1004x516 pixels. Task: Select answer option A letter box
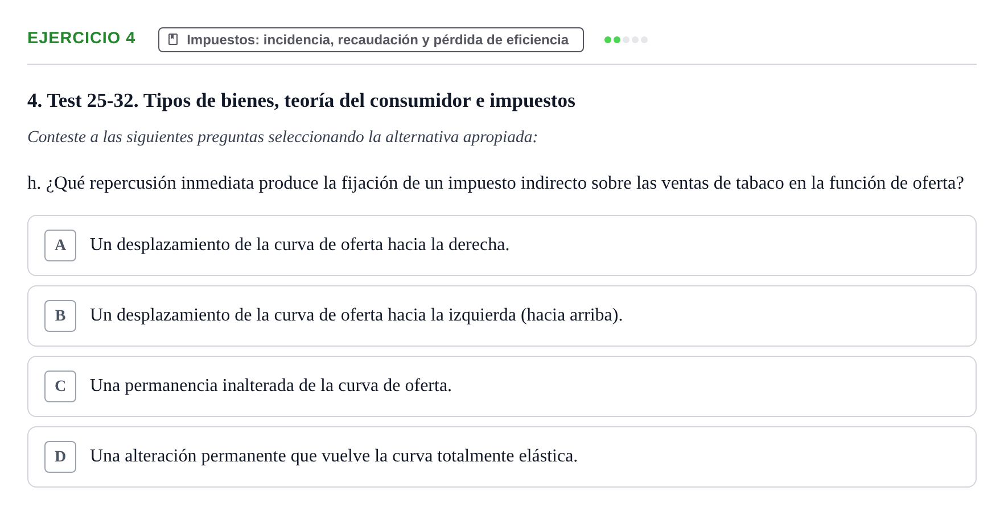pos(60,245)
